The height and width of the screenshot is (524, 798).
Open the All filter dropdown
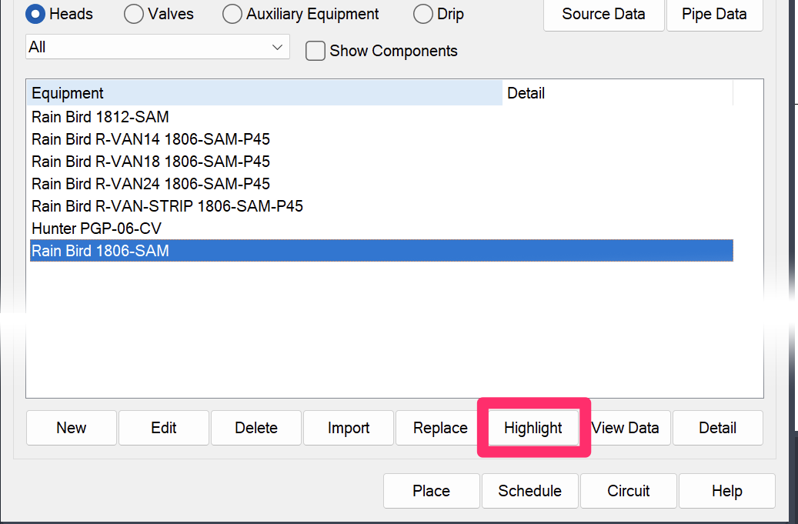(157, 47)
